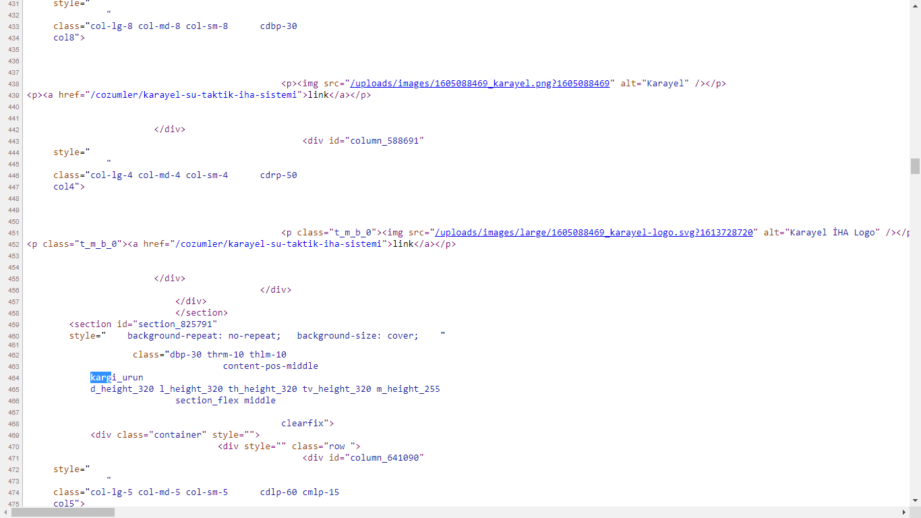921x518 pixels.
Task: Click the horizontal scrollbar thumb
Action: 63,513
